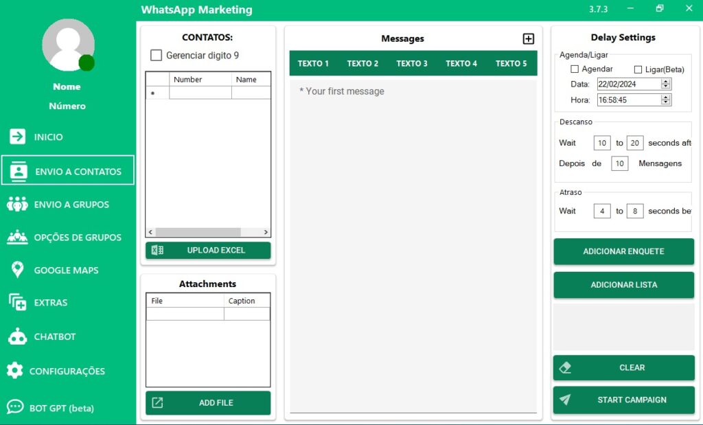Click contacts table scroll right arrow
The width and height of the screenshot is (703, 425).
click(x=266, y=232)
